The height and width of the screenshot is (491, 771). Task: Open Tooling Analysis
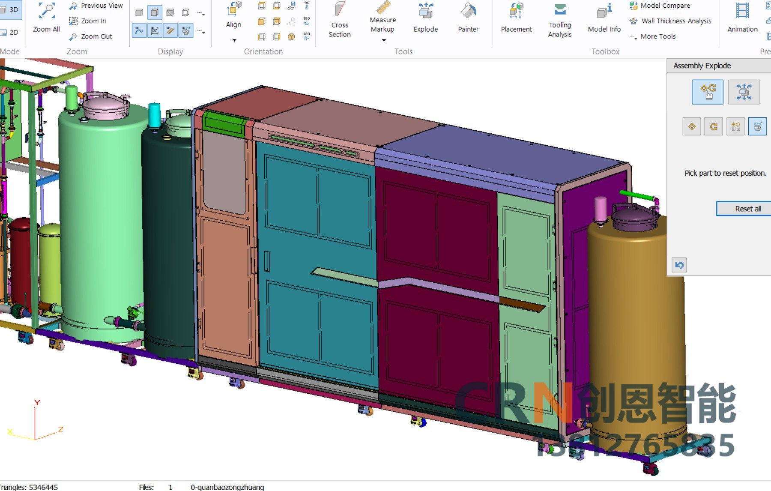pos(560,20)
